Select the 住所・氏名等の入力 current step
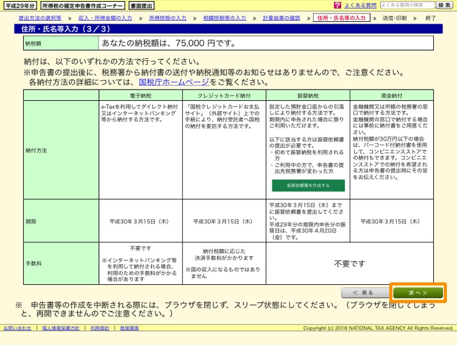This screenshot has height=345, width=457. click(341, 18)
